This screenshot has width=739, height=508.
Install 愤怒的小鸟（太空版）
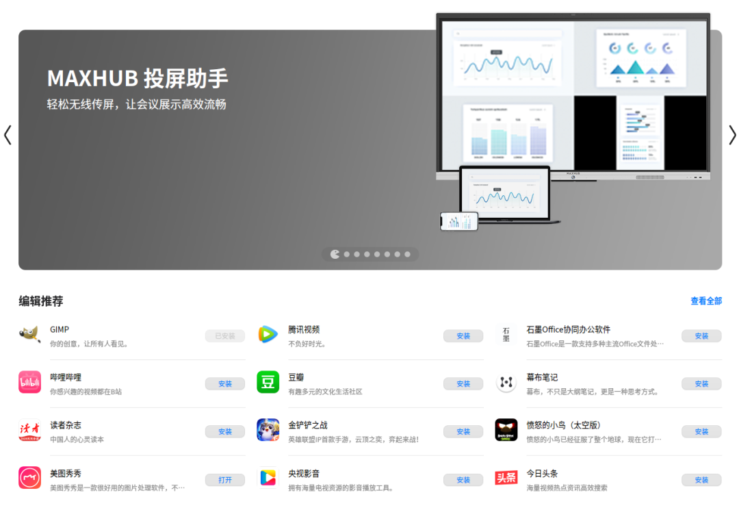pyautogui.click(x=701, y=431)
